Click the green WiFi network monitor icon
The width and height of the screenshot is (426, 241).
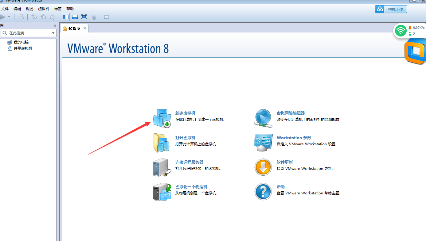coord(401,30)
